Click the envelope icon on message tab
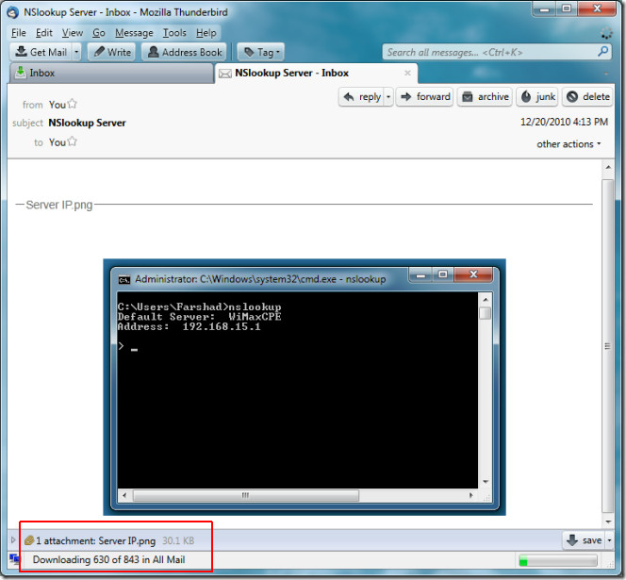This screenshot has height=580, width=626. [225, 74]
